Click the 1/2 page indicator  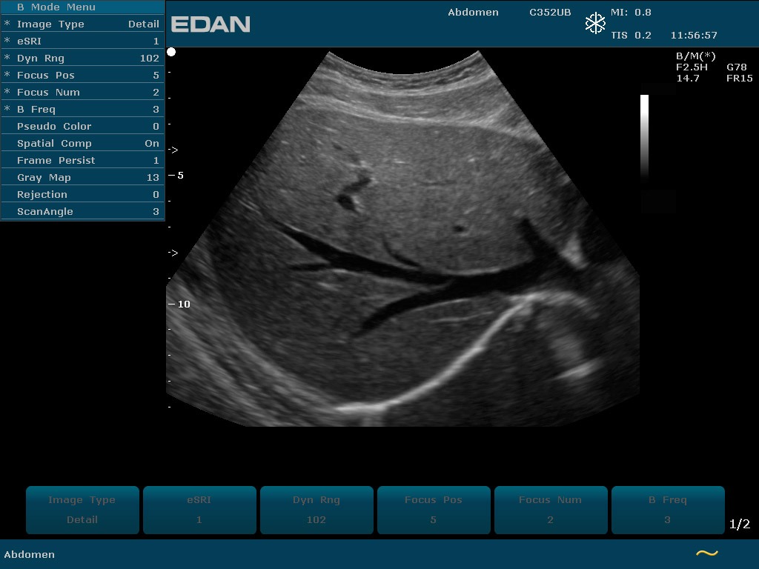click(739, 525)
